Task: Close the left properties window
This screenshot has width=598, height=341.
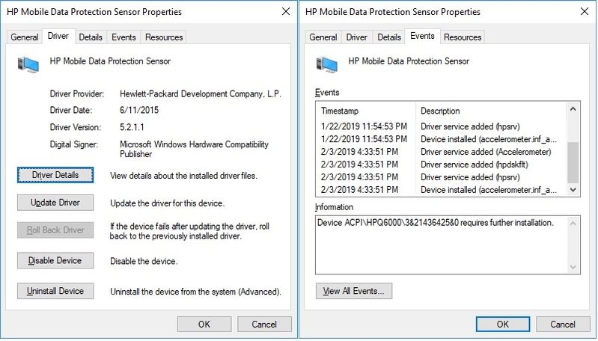Action: pyautogui.click(x=286, y=12)
